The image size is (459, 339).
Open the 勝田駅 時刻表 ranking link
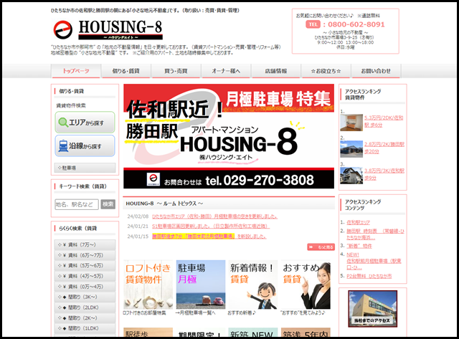click(376, 234)
